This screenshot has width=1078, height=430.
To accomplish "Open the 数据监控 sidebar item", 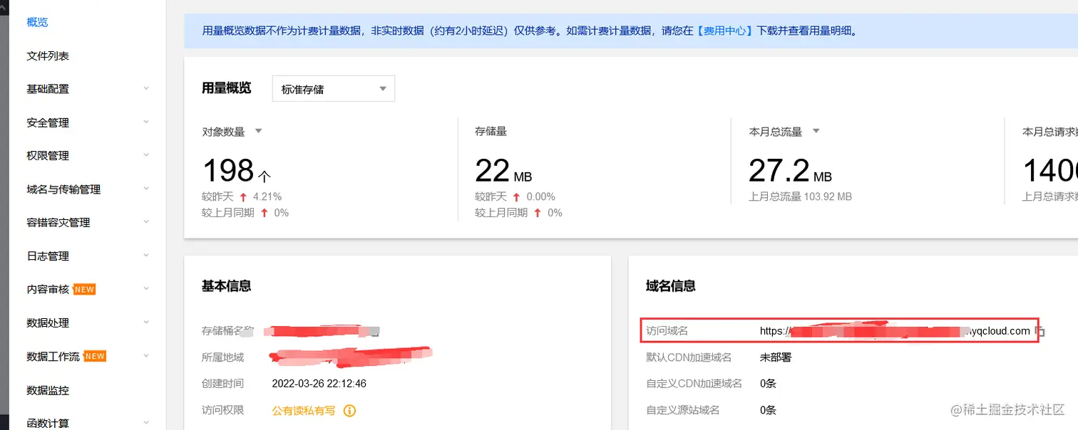I will [x=48, y=390].
